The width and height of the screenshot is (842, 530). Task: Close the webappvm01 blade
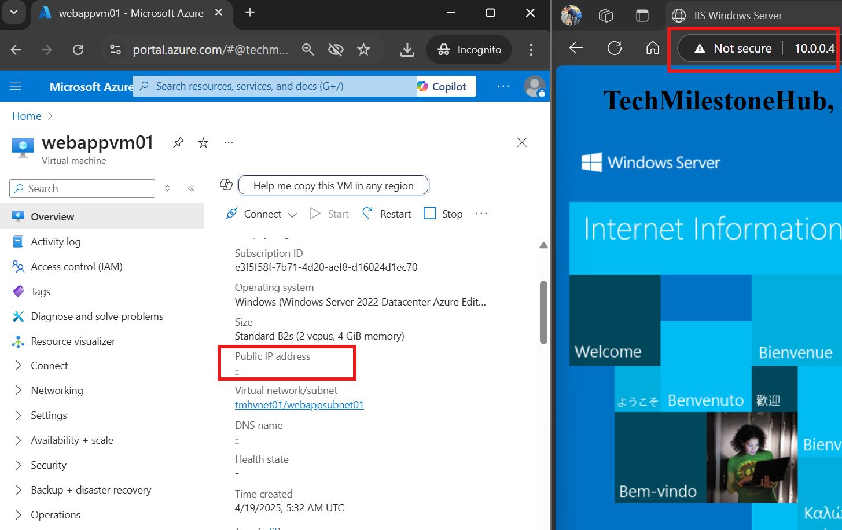tap(522, 142)
